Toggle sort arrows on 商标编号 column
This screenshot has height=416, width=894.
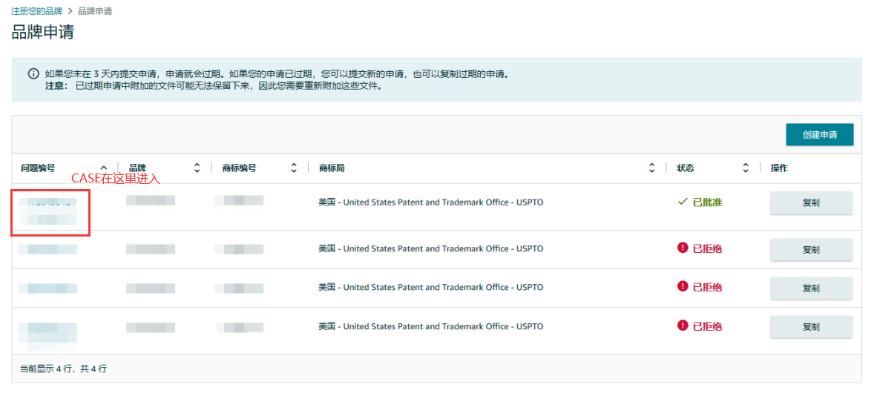coord(294,168)
